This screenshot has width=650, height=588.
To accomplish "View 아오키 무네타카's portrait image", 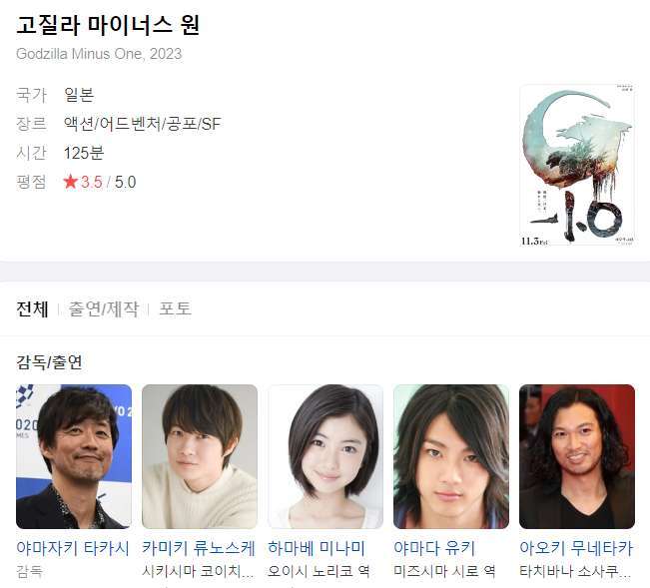I will (x=577, y=456).
